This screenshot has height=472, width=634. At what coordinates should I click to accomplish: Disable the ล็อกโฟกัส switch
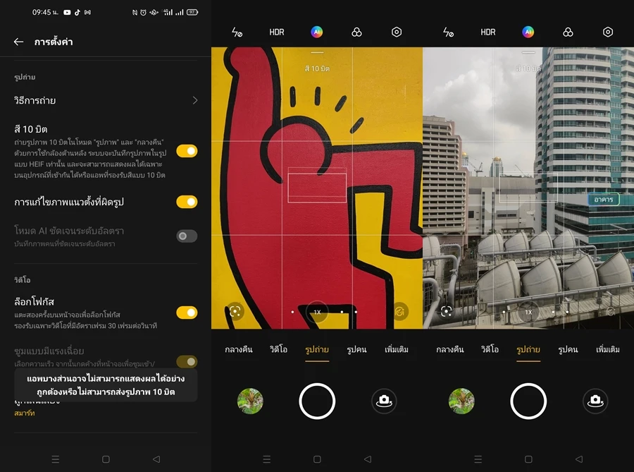(187, 313)
